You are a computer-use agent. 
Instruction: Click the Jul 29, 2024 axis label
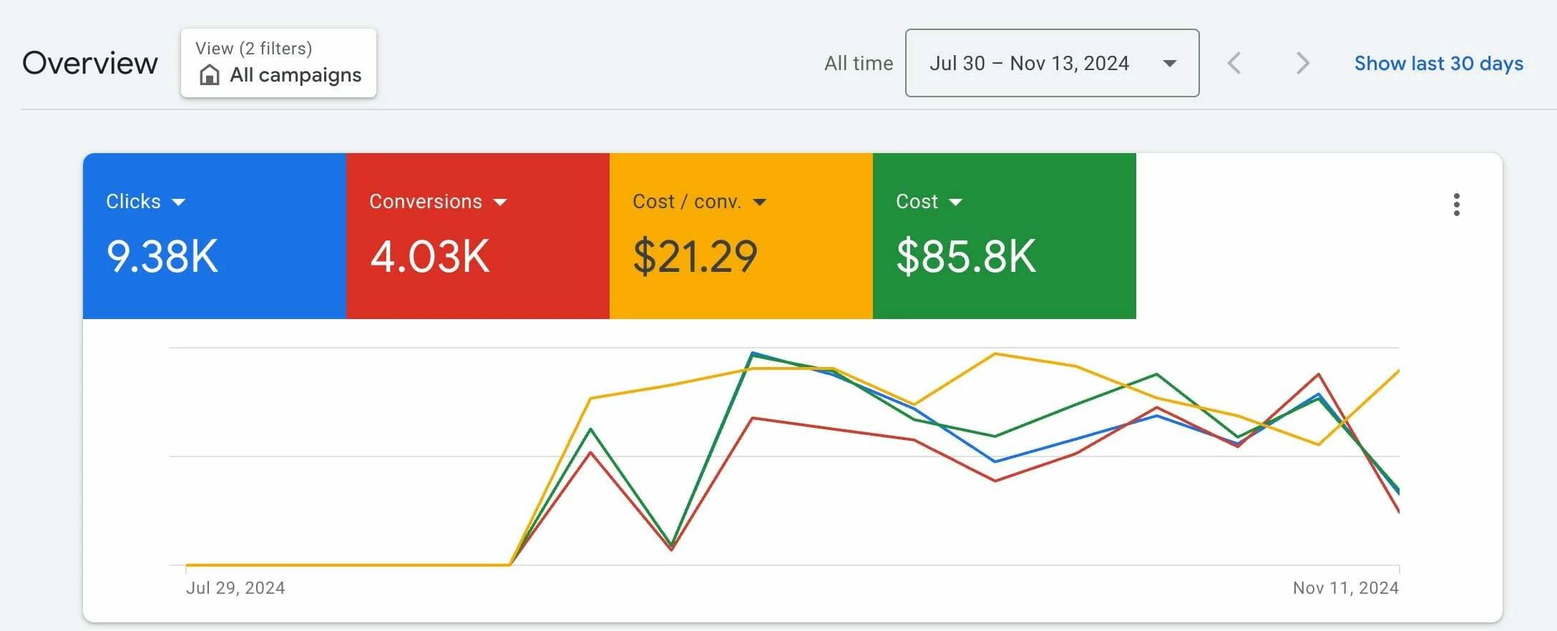pyautogui.click(x=235, y=588)
